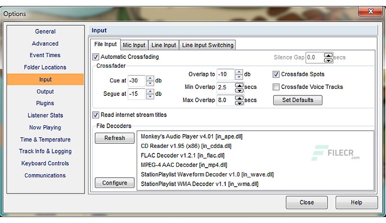Select General in the options sidebar

click(x=45, y=31)
